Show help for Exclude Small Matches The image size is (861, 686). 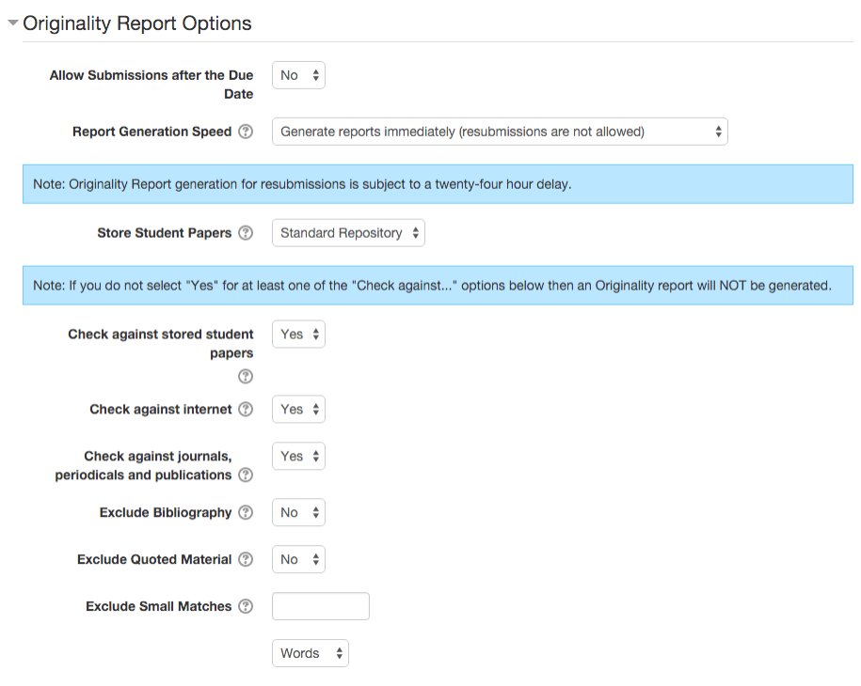(x=246, y=606)
